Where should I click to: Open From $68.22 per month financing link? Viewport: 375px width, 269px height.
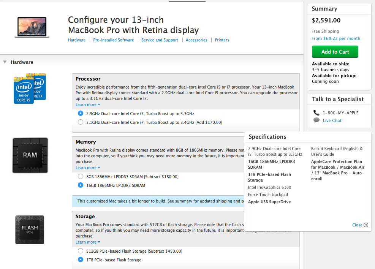[x=336, y=38]
